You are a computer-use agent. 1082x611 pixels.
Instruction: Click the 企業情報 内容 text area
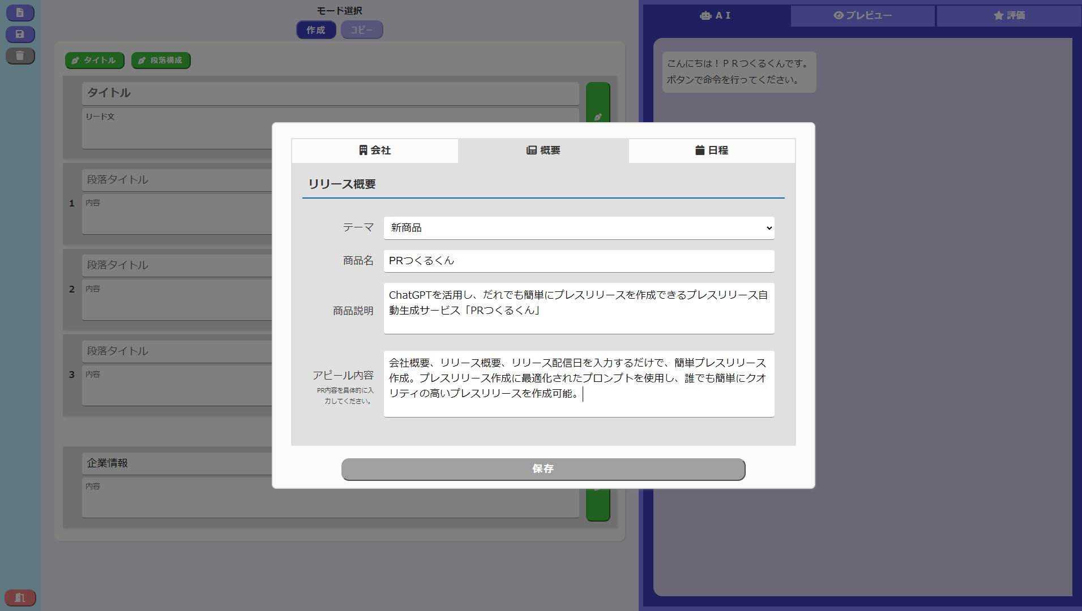tap(330, 498)
